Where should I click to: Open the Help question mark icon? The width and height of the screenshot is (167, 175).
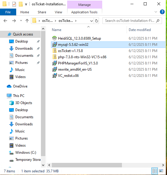[x=162, y=12]
